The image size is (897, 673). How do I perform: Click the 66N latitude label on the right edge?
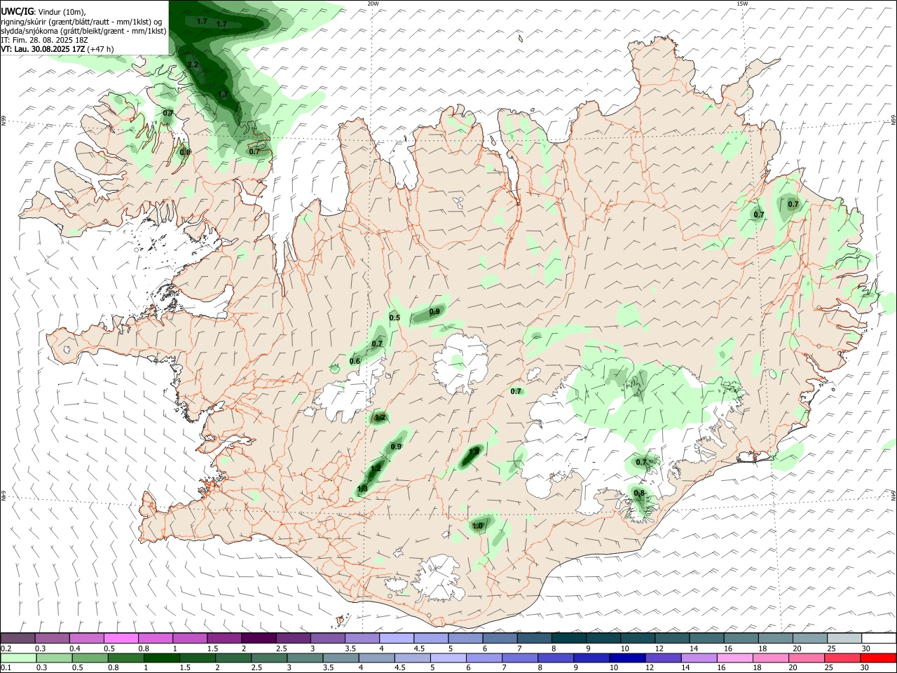click(x=893, y=121)
